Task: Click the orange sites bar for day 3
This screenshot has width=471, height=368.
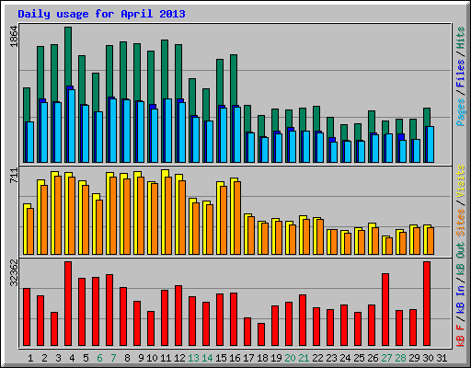Action: click(58, 215)
